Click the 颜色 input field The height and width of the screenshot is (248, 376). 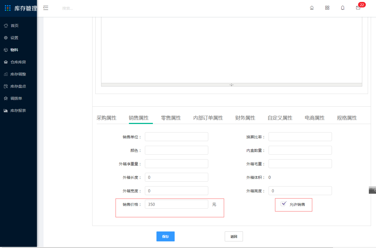(177, 150)
